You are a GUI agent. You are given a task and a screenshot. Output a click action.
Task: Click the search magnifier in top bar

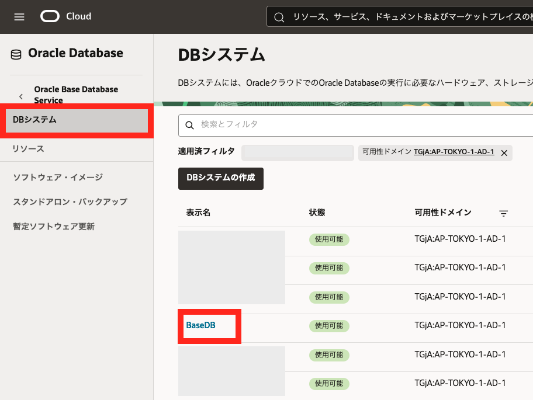pos(279,17)
